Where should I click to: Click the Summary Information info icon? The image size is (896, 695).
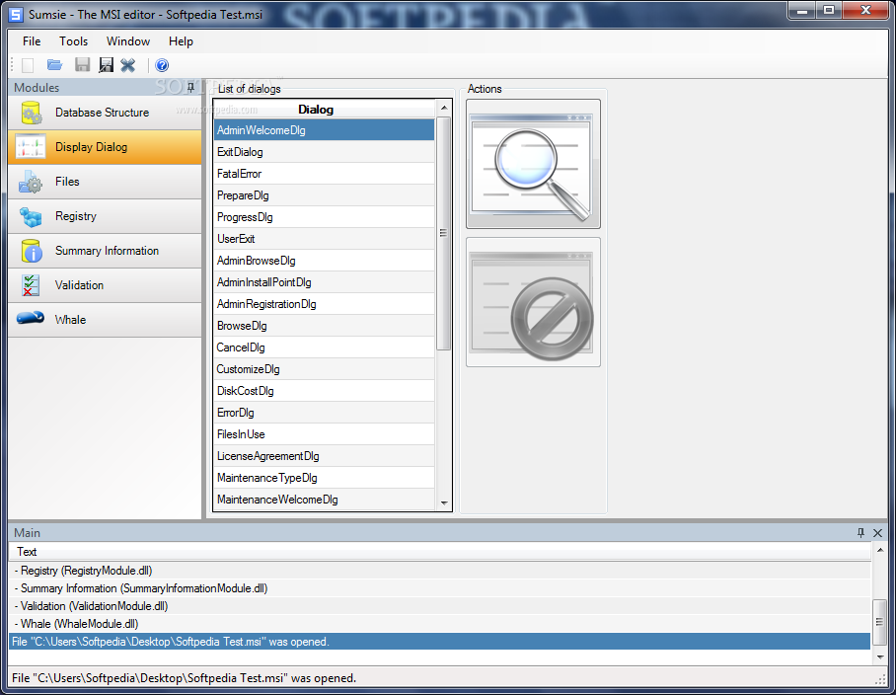coord(31,251)
